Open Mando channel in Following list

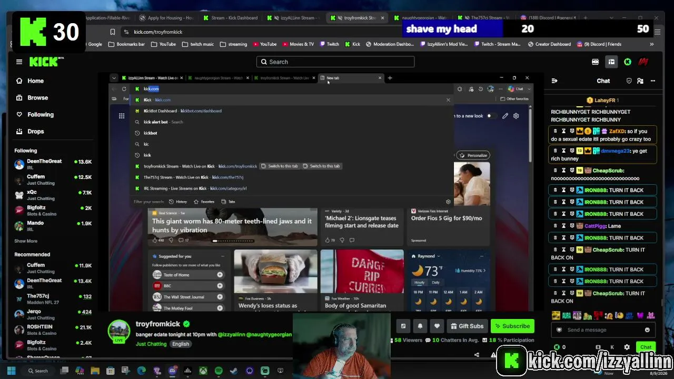click(53, 226)
